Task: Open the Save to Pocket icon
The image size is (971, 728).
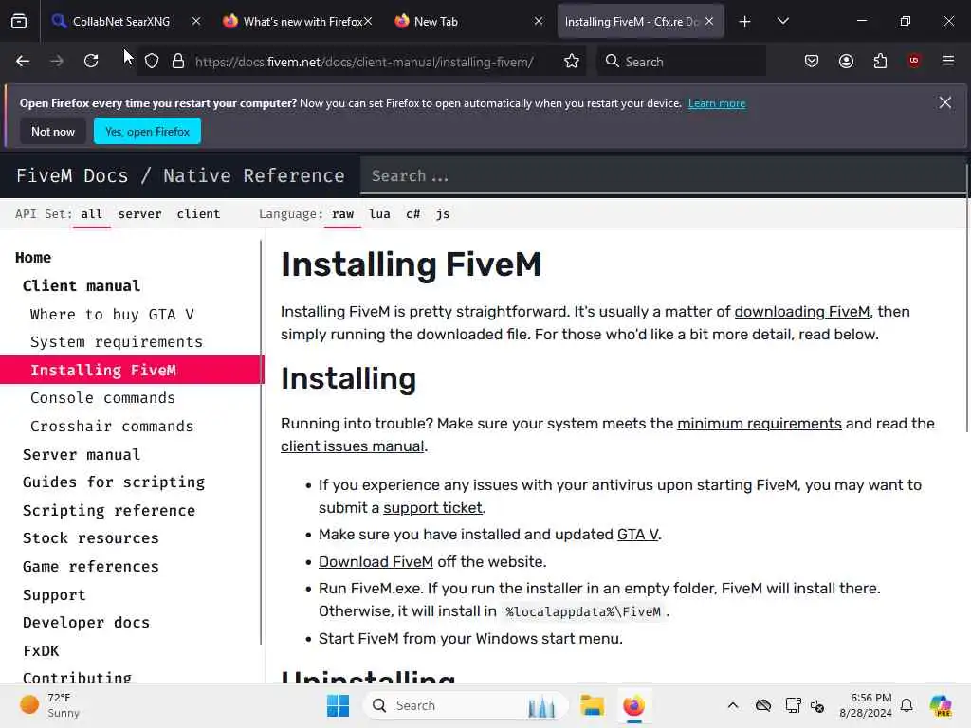Action: [x=812, y=61]
